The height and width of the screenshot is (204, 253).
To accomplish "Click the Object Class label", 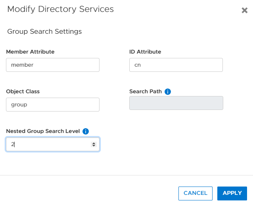I will click(x=23, y=91).
